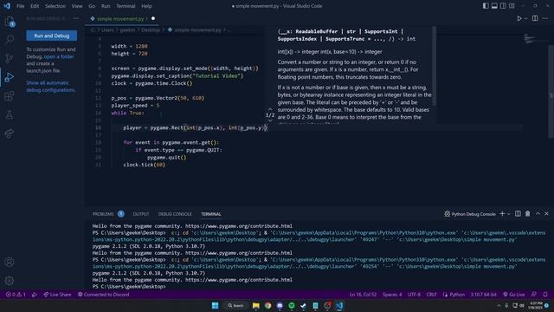Kill the terminal with trash icon

[527, 214]
